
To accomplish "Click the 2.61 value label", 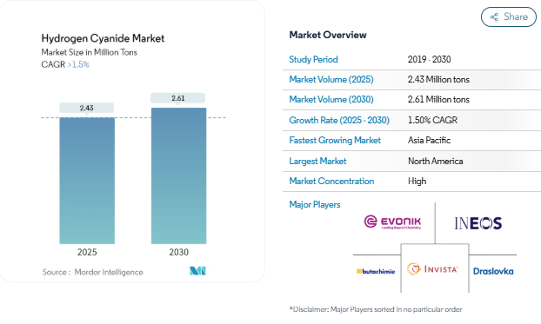I will [x=178, y=98].
